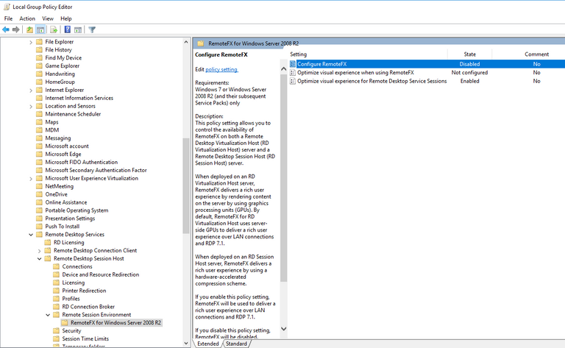Image resolution: width=565 pixels, height=348 pixels.
Task: Click the Maps folder icon
Action: point(39,122)
